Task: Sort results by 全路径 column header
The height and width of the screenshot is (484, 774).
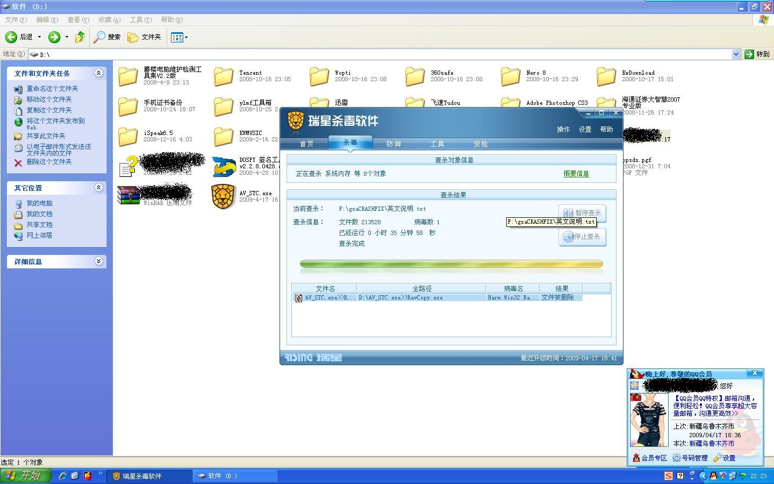Action: [x=421, y=289]
